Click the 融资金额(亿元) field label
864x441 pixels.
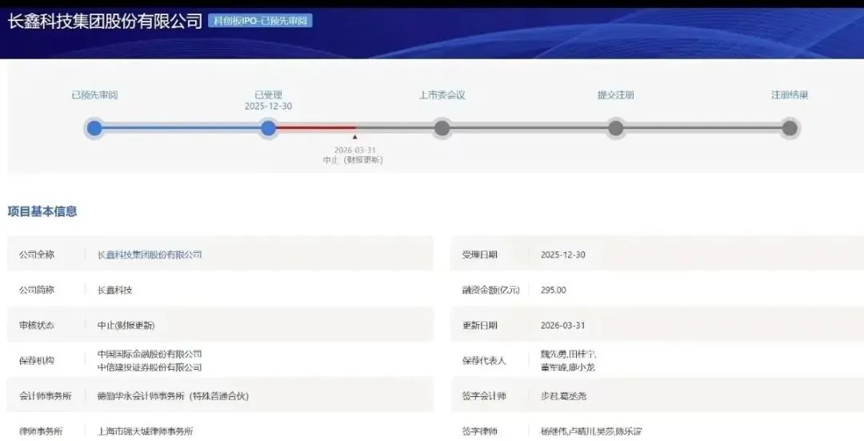click(490, 290)
